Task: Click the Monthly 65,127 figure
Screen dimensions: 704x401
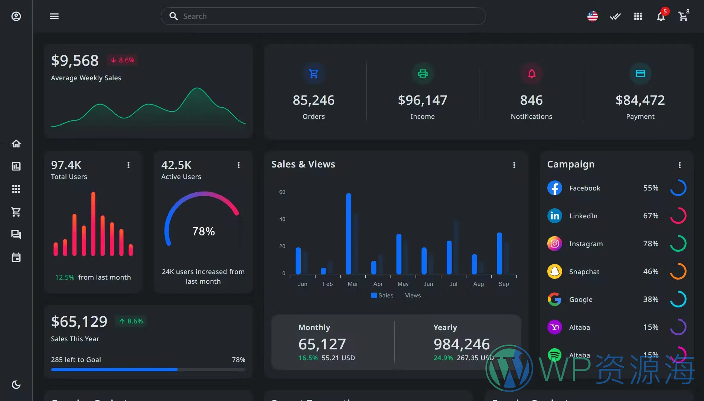Action: (322, 344)
